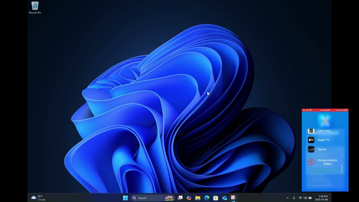Click the battery status tray icon
Screen dimensions: 359x202
(310, 198)
